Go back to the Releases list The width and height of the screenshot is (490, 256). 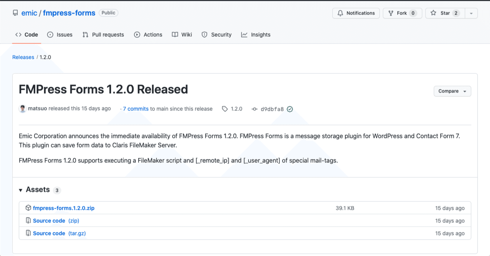point(23,57)
